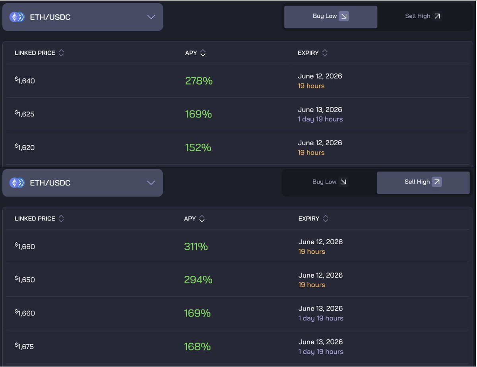The width and height of the screenshot is (477, 367).
Task: Click the 1 day 19 hours countdown in the $1,675 row
Action: (x=321, y=352)
